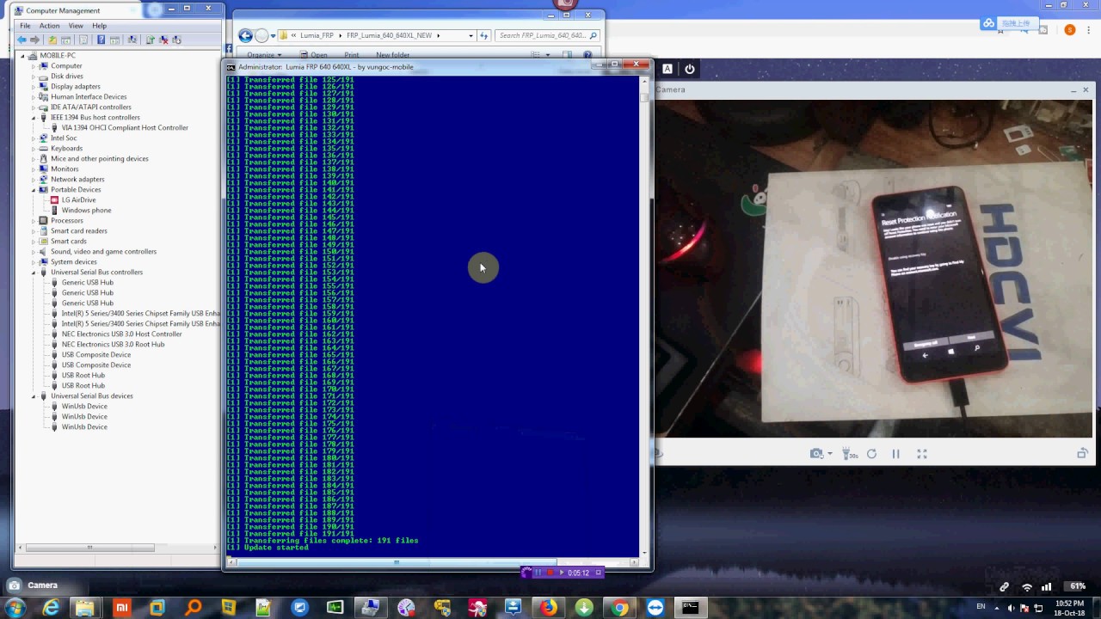Expand the Keyboards node

34,148
